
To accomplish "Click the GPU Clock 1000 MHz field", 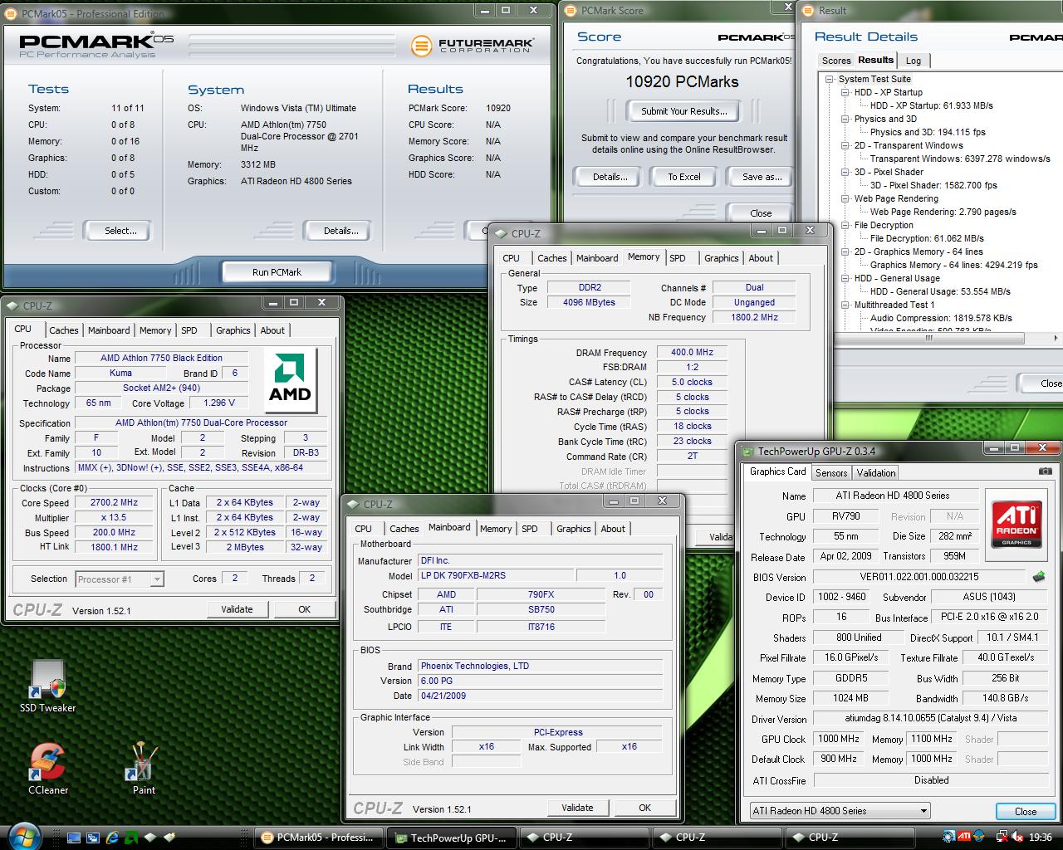I will (839, 739).
